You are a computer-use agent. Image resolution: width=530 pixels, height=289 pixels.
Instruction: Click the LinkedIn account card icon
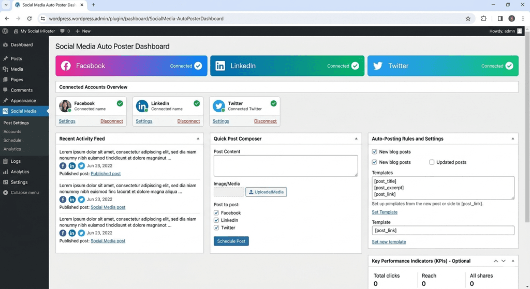(142, 106)
